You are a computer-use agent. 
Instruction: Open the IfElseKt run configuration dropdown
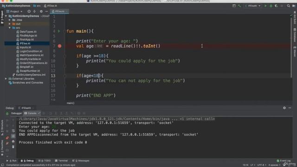(x=253, y=6)
